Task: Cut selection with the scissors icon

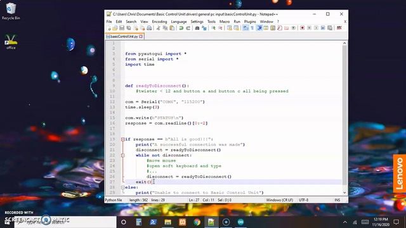Action: click(x=158, y=28)
